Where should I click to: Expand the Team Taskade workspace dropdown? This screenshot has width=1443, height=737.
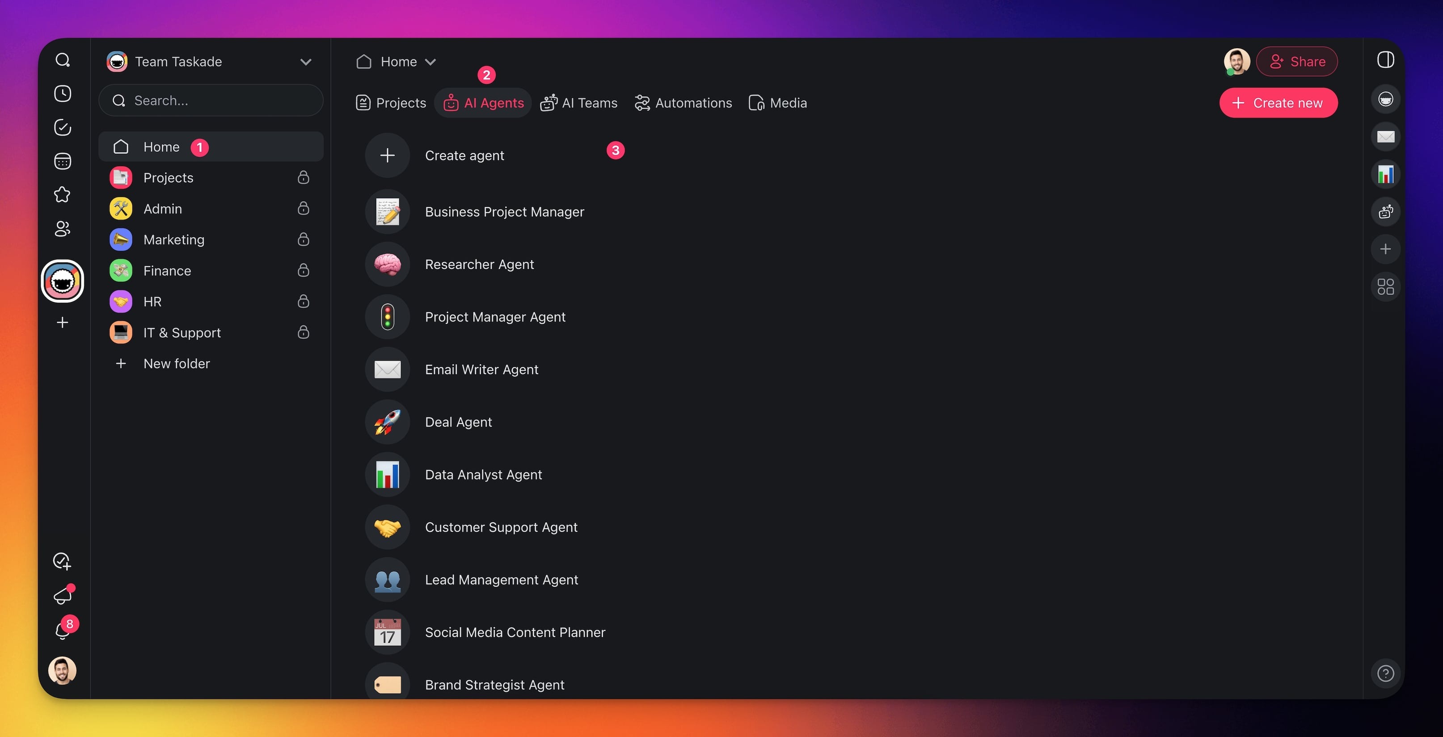306,62
